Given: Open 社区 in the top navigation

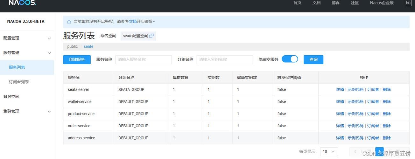Looking at the screenshot, I should [355, 3].
